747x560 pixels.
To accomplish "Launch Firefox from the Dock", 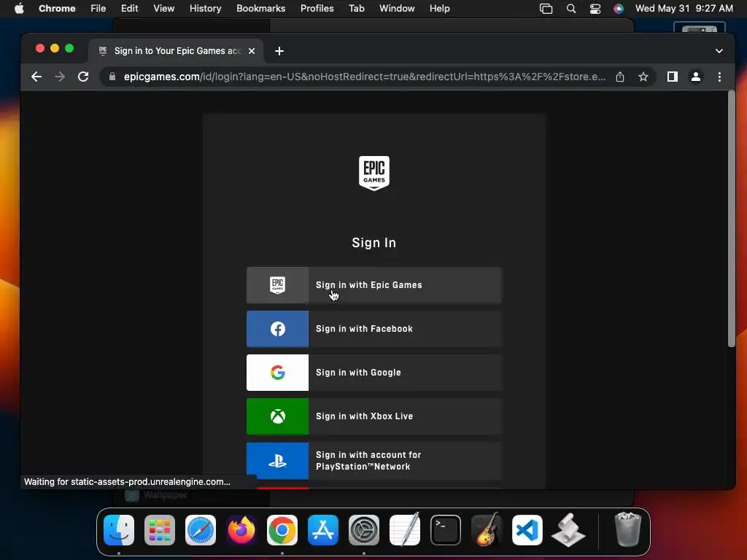I will coord(241,530).
